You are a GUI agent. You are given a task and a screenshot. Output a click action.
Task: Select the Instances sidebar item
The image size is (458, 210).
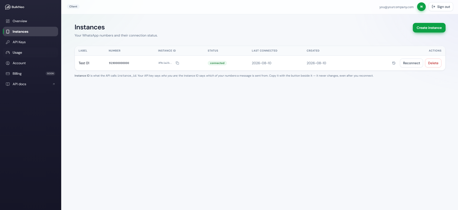coord(30,32)
